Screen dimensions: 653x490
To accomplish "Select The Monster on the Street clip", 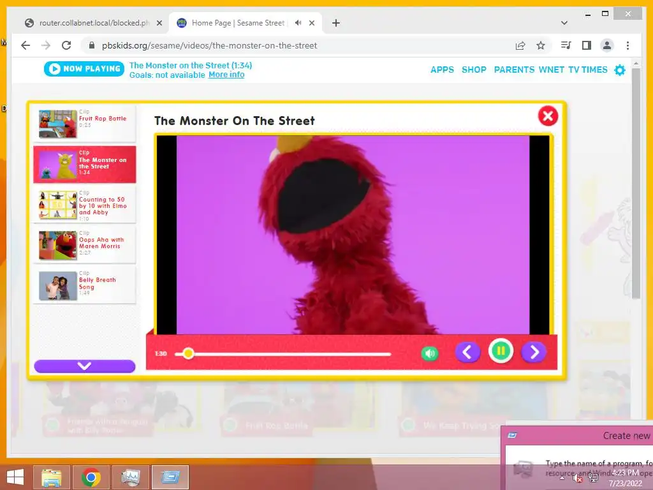I will click(x=85, y=164).
